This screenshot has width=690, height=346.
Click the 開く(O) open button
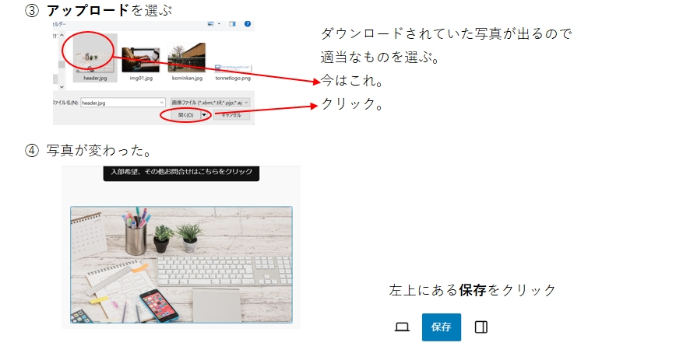coord(181,114)
